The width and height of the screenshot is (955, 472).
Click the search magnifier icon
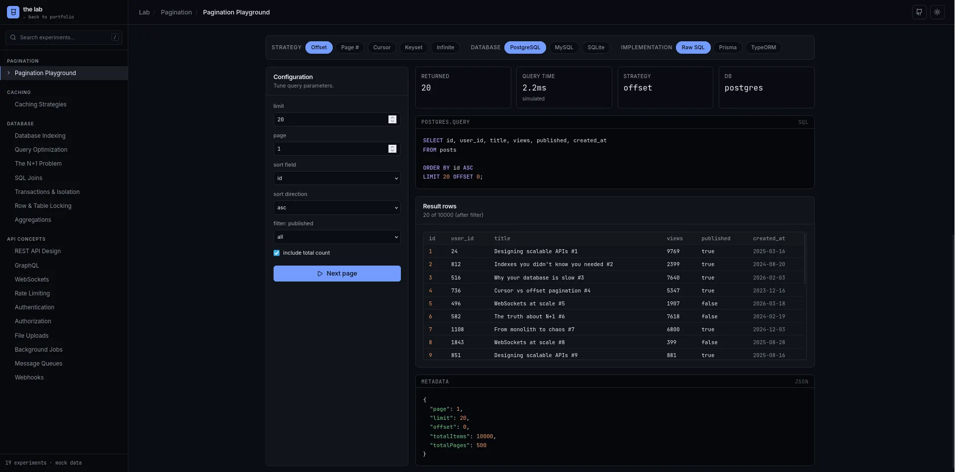(13, 37)
